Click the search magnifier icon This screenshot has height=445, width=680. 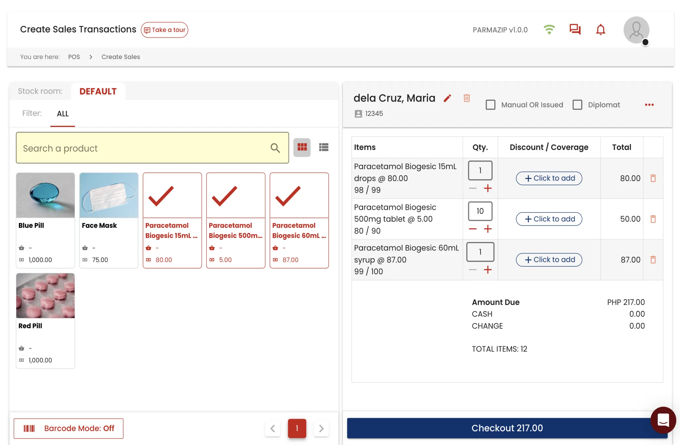pos(275,148)
